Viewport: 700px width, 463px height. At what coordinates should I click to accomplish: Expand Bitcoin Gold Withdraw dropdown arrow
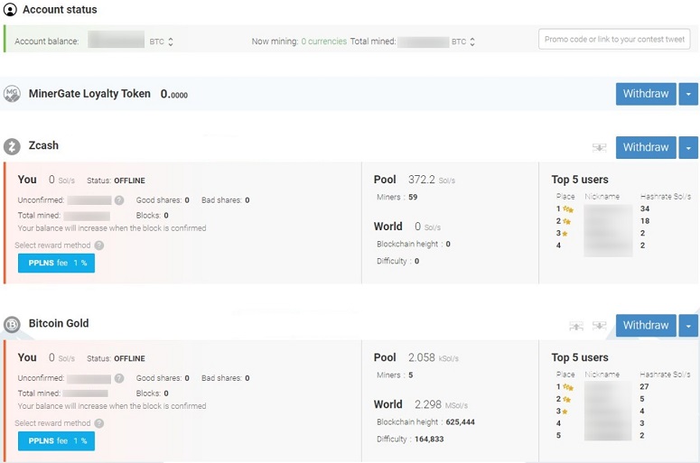[688, 326]
